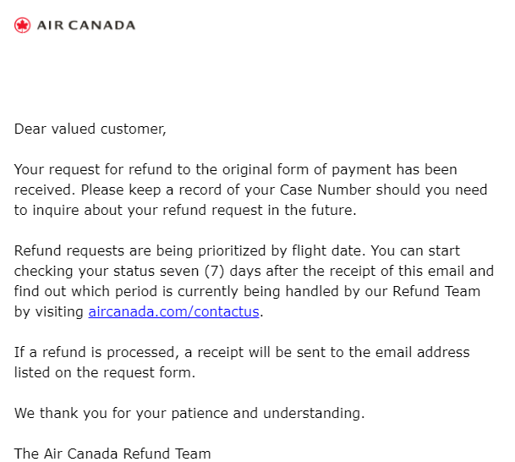This screenshot has width=515, height=462.
Task: Click the word 'understanding.' in the thank-you line
Action: coord(314,414)
